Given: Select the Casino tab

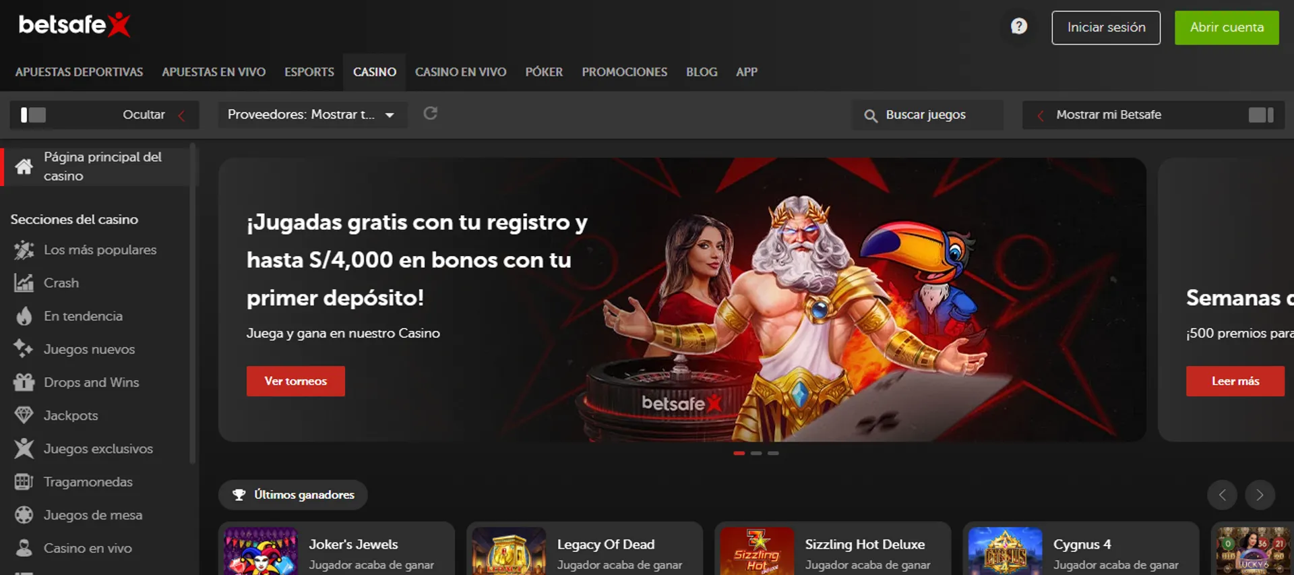Looking at the screenshot, I should coord(375,72).
